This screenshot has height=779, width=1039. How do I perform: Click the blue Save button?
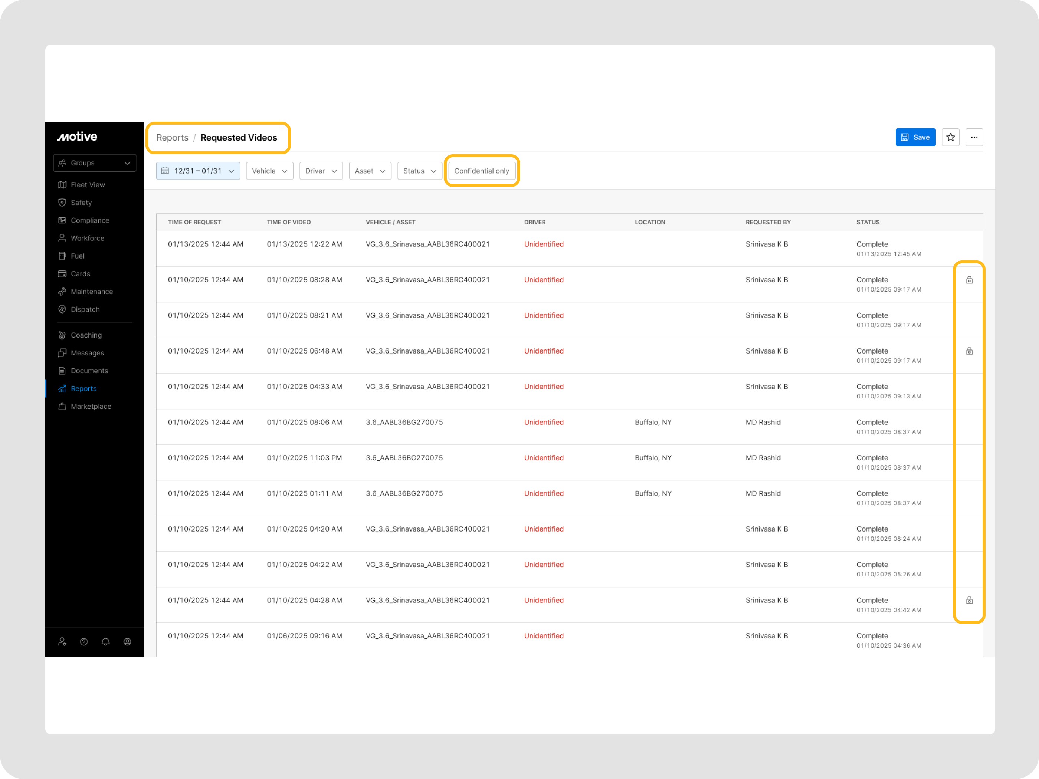click(x=915, y=137)
